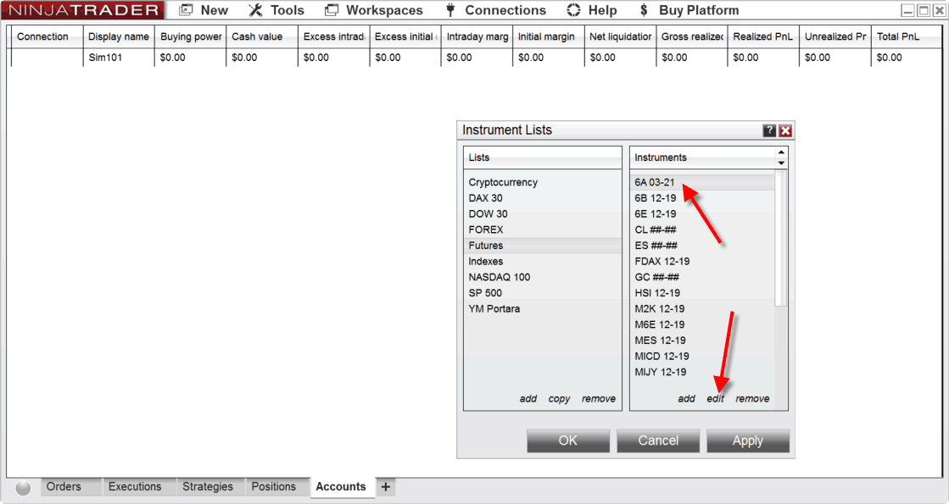Select instrument 6A 03-21
The width and height of the screenshot is (949, 504).
pyautogui.click(x=702, y=182)
